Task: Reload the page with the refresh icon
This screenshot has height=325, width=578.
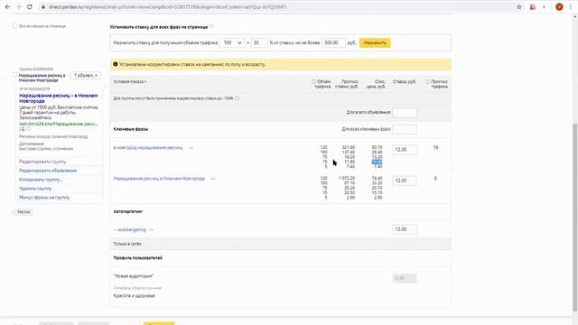Action: [x=30, y=7]
